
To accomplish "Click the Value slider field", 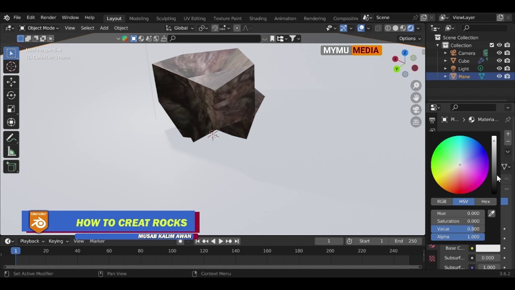I will click(458, 229).
